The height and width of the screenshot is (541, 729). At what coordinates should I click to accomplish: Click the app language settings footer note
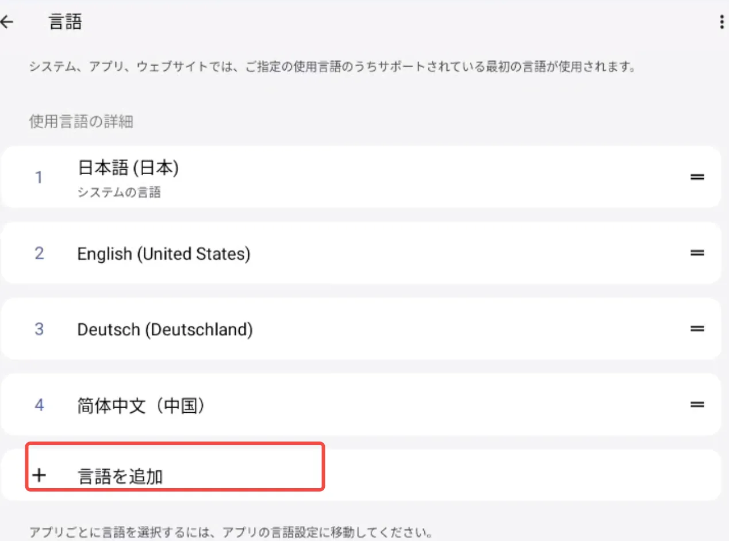point(230,530)
